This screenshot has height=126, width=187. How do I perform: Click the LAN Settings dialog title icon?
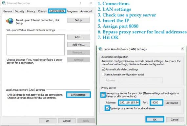click(x=100, y=49)
